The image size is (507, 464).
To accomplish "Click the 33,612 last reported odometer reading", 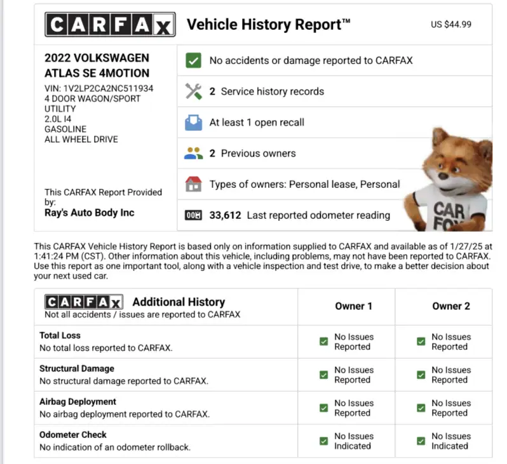I will coord(225,215).
